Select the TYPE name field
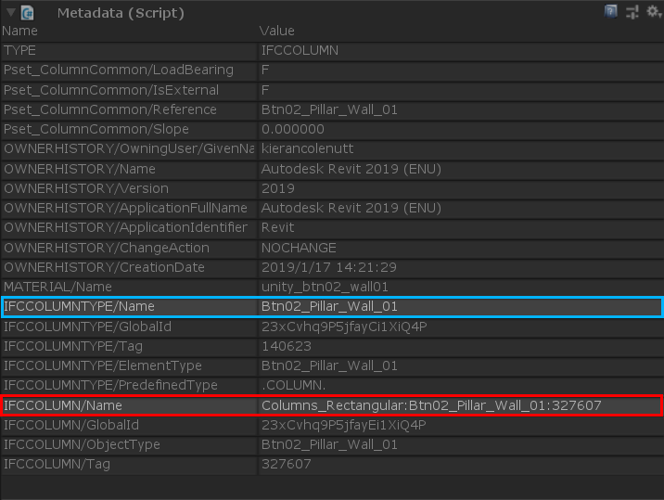664x500 pixels. pyautogui.click(x=129, y=50)
